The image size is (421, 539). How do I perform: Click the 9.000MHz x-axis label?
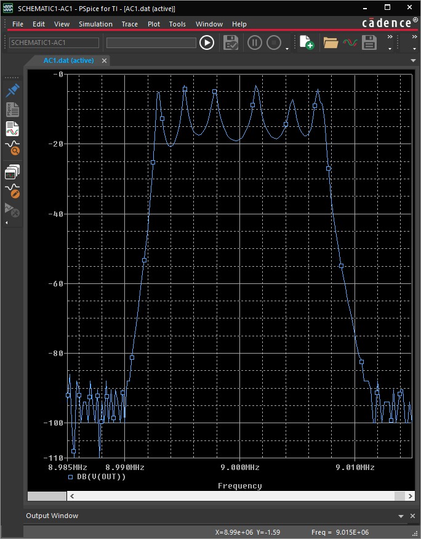pos(239,468)
